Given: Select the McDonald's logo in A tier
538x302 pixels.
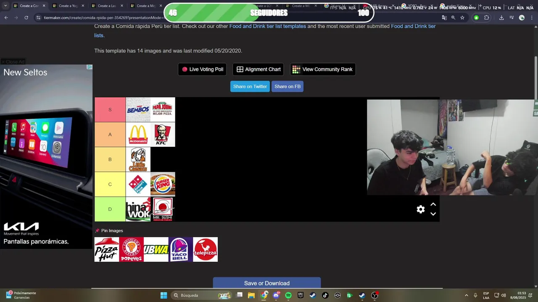Looking at the screenshot, I should pos(138,134).
